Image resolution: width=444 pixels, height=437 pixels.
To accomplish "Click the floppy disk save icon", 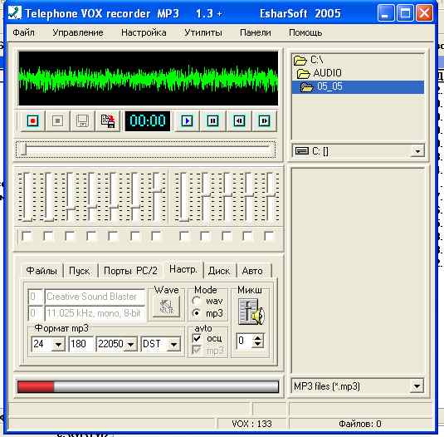I will (82, 121).
